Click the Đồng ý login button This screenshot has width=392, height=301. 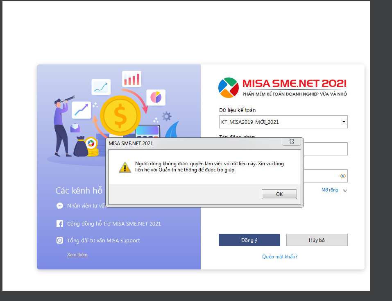249,240
